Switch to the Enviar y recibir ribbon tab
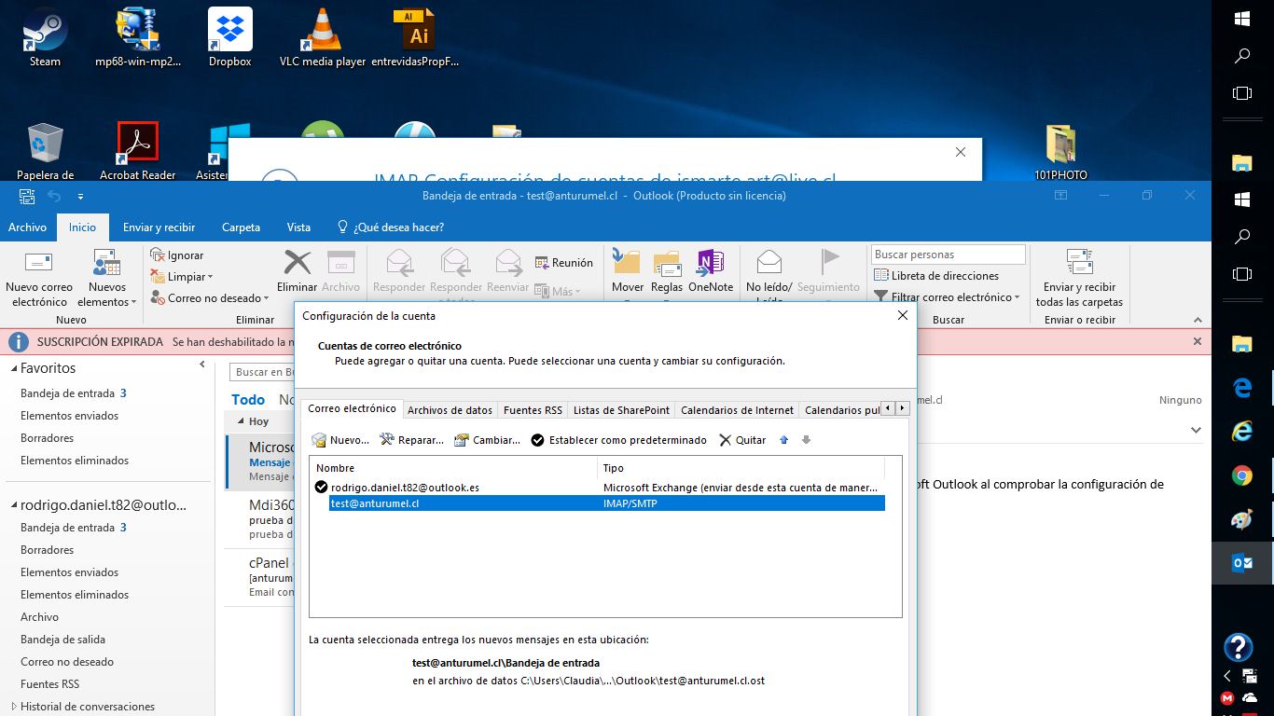 (x=159, y=227)
